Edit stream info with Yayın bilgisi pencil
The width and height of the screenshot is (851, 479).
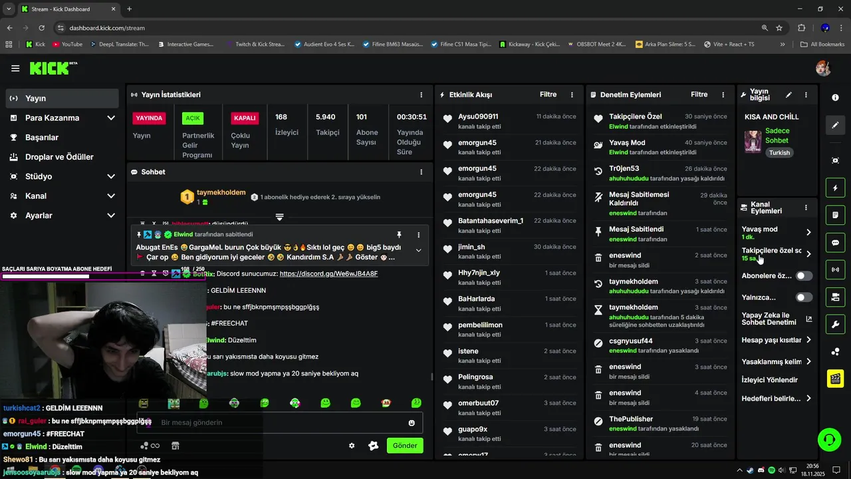point(789,95)
